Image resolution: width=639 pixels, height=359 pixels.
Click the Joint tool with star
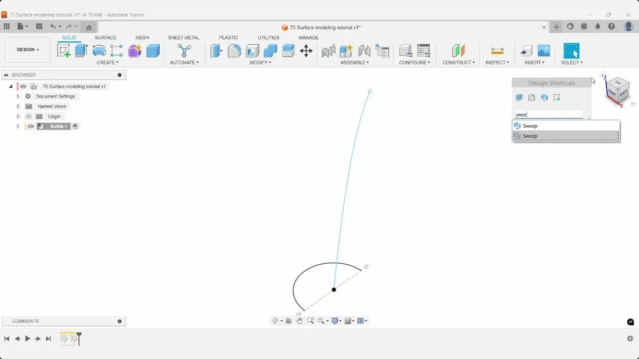tap(346, 51)
